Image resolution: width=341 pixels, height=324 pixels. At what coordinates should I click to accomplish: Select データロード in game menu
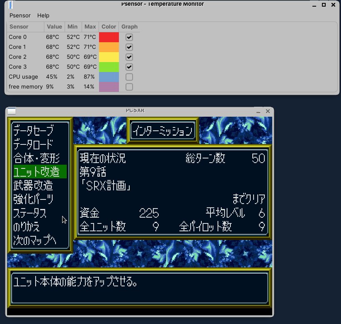(x=33, y=144)
